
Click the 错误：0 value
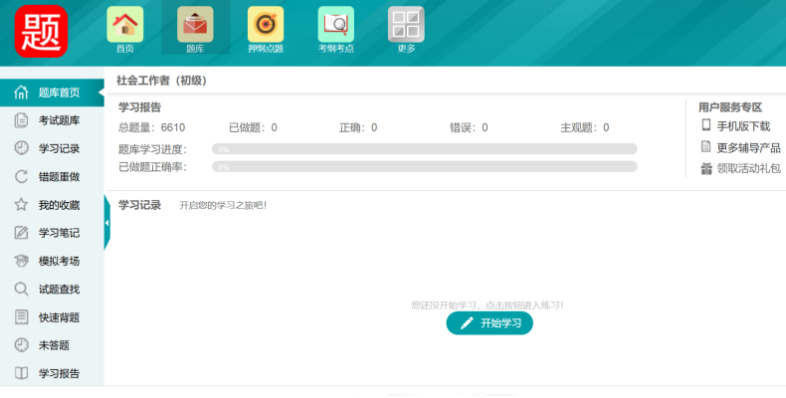(469, 127)
